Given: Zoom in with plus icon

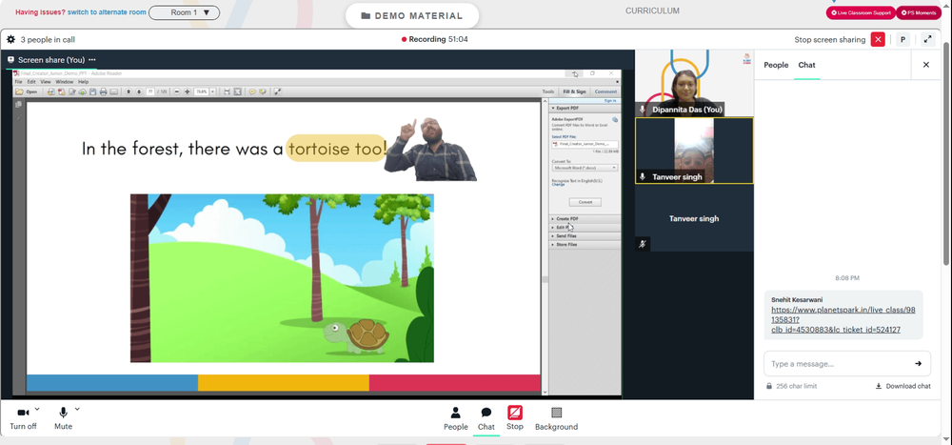Looking at the screenshot, I should tap(187, 91).
